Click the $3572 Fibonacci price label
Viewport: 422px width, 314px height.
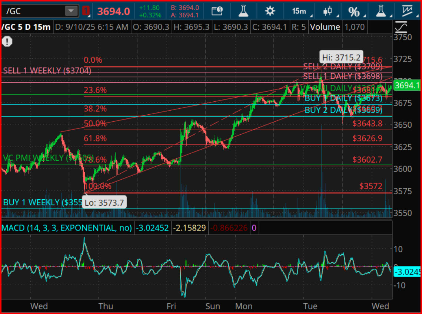click(371, 186)
